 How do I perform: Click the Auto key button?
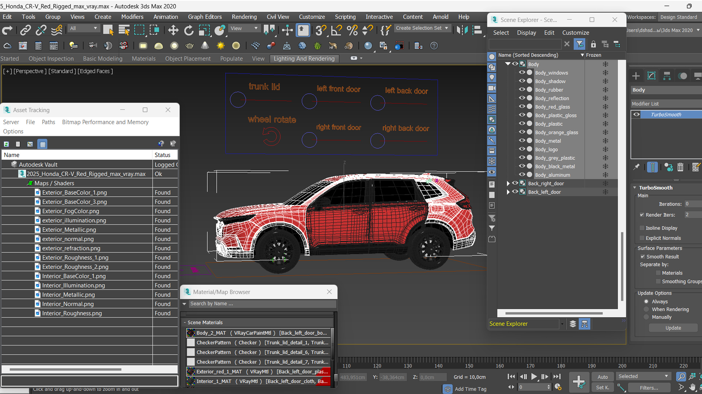603,377
